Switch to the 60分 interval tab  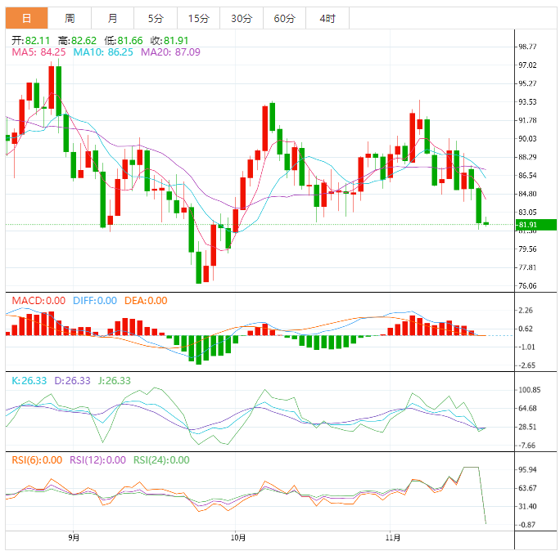[x=284, y=18]
